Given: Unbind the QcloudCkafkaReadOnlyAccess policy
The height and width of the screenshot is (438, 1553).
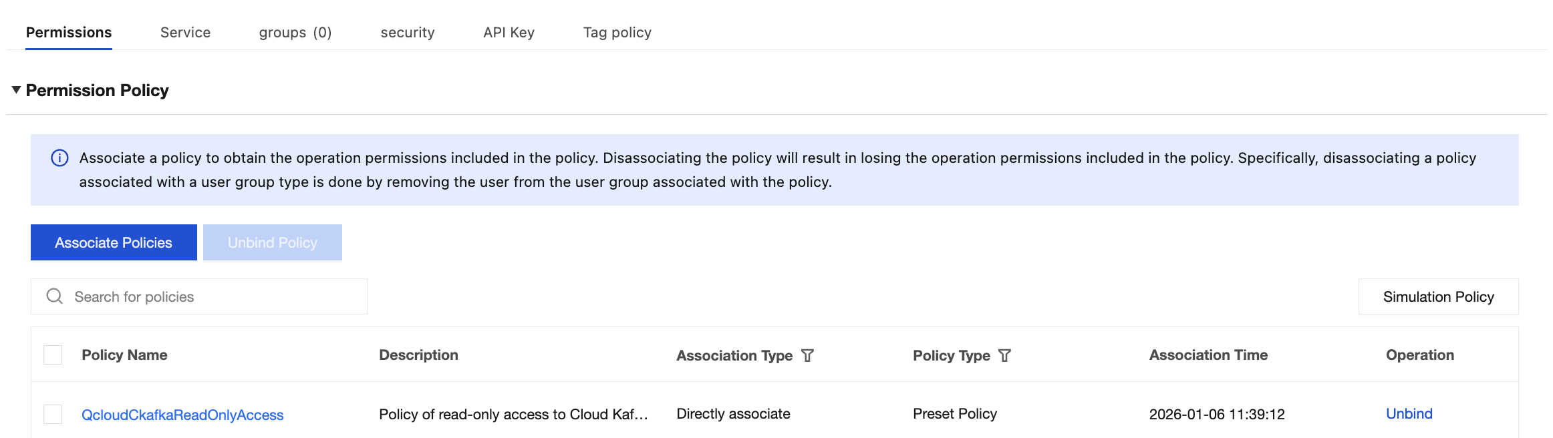Looking at the screenshot, I should tap(1409, 414).
